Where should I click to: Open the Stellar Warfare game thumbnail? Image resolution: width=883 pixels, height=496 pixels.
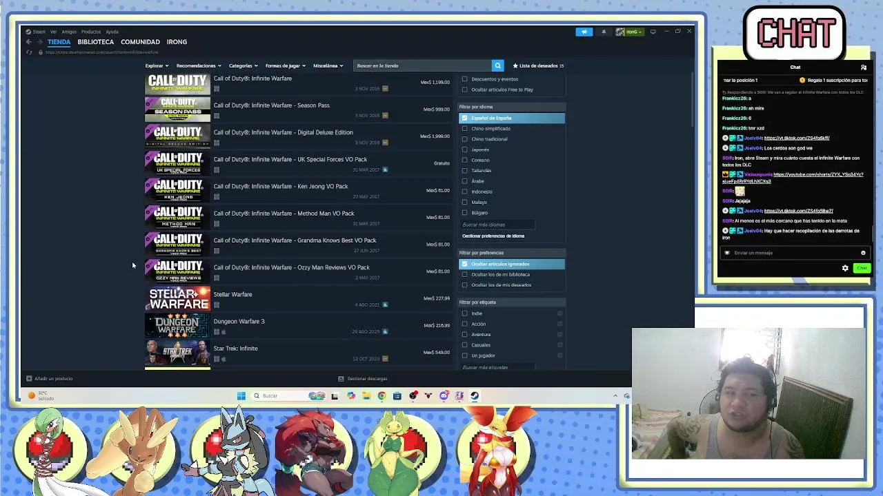click(x=177, y=298)
